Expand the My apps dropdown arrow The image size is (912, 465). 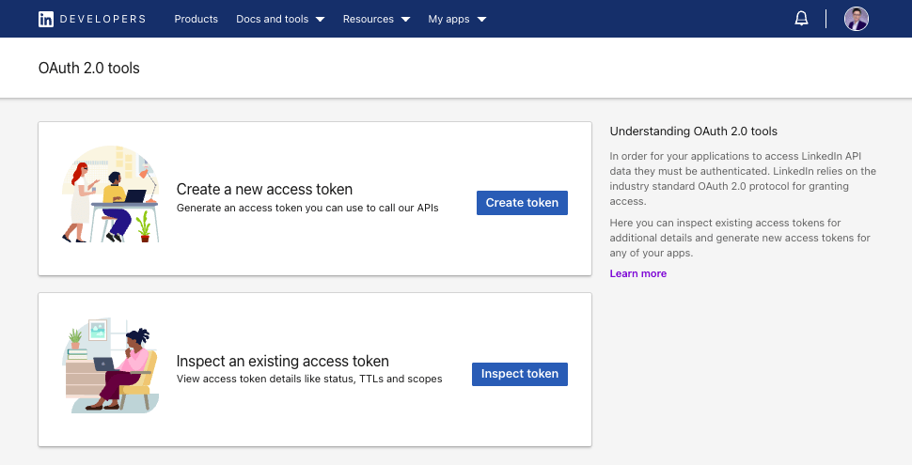(481, 19)
